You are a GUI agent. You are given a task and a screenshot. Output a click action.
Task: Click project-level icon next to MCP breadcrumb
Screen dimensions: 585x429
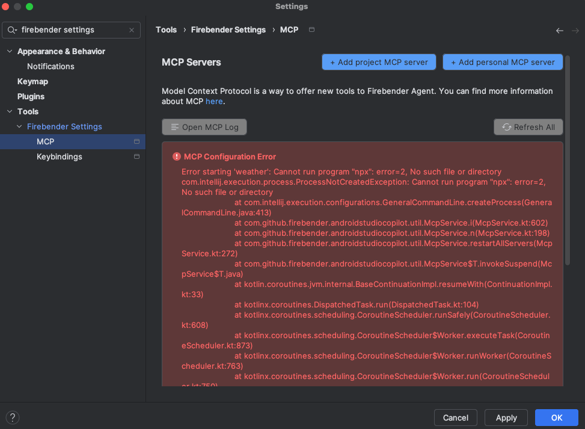point(311,29)
